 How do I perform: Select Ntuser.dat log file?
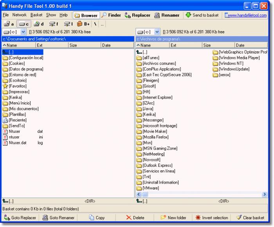23,143
